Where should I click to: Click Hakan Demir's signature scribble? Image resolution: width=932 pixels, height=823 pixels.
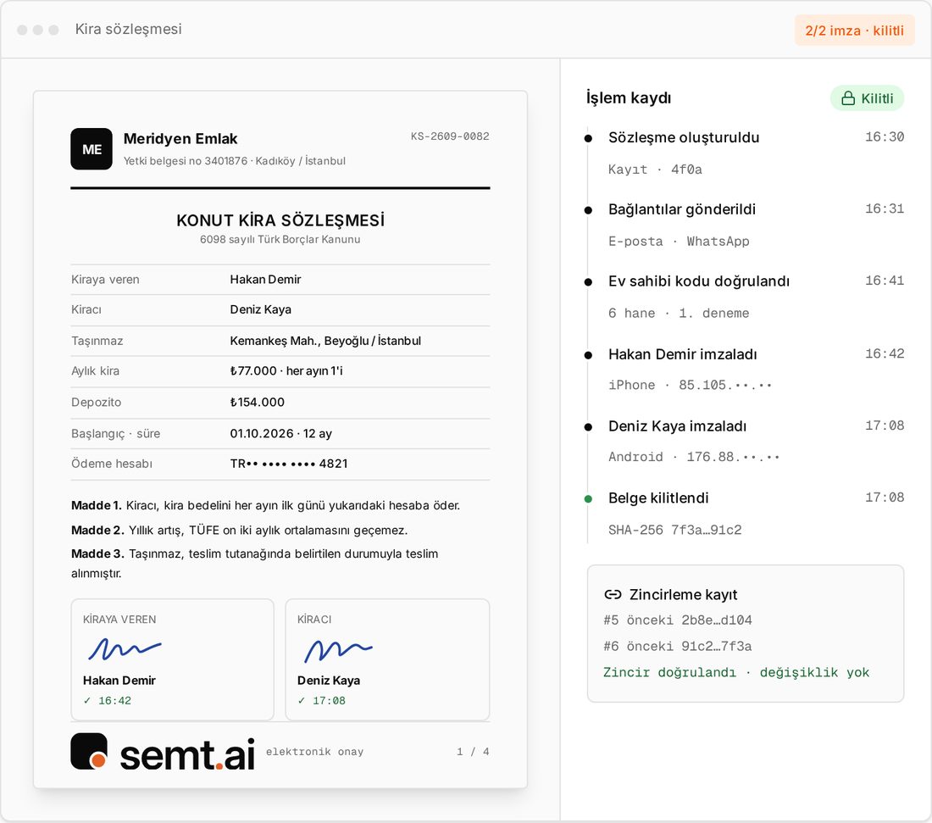125,648
